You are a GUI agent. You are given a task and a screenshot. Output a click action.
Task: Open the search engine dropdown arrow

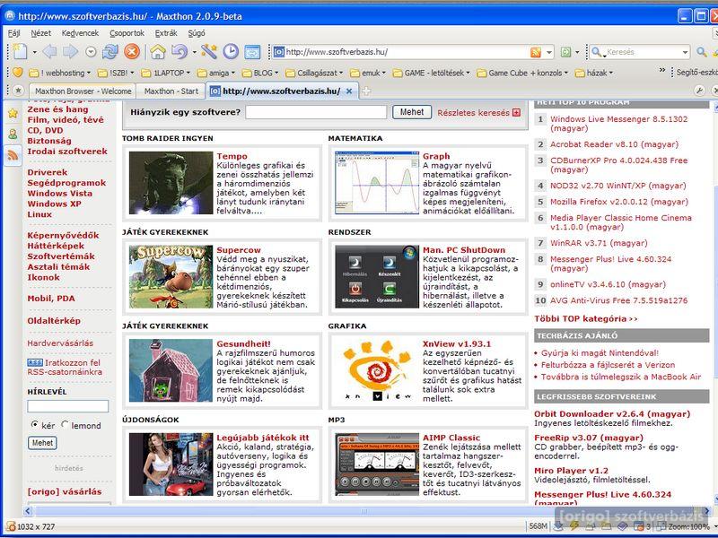pyautogui.click(x=685, y=52)
